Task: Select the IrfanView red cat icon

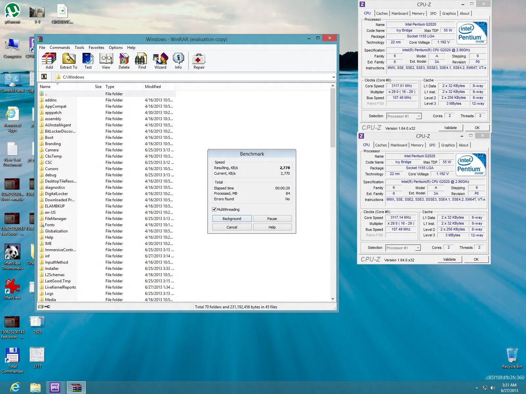Action: pos(12,289)
